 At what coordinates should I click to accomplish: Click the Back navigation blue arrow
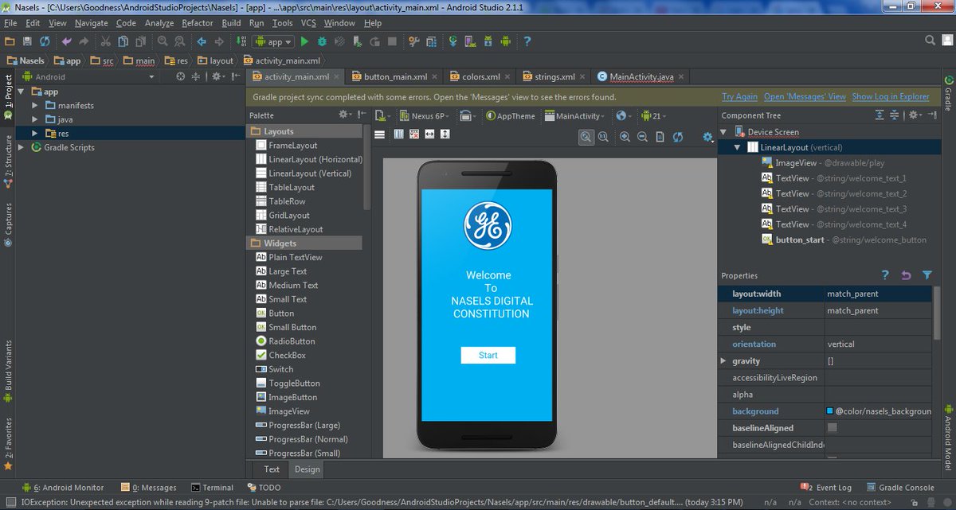202,41
